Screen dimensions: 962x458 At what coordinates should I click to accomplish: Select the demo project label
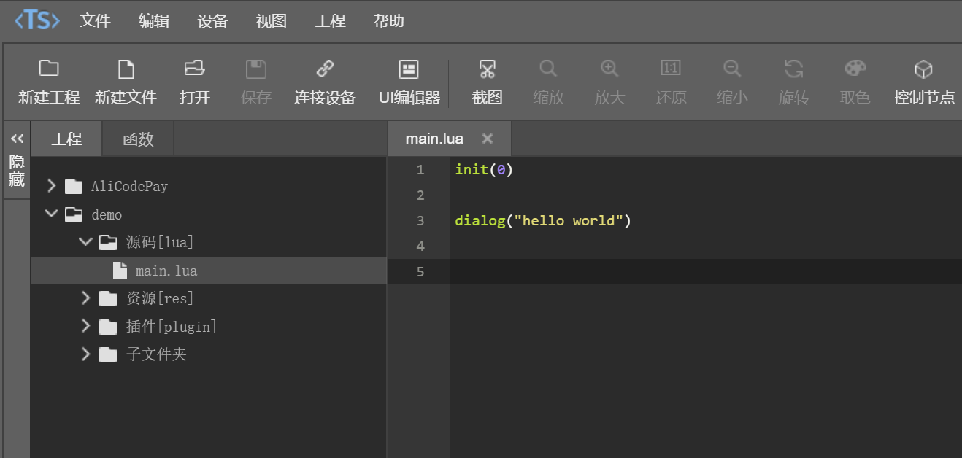[107, 214]
